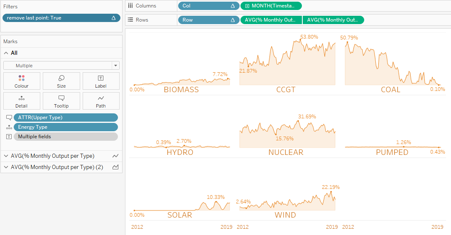
Task: Select the Energy Type detail pill
Action: [x=66, y=127]
